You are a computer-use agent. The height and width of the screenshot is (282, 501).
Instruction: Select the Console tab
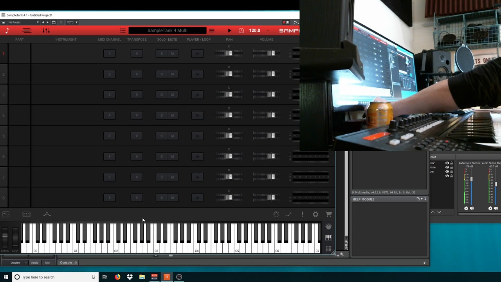click(x=66, y=262)
